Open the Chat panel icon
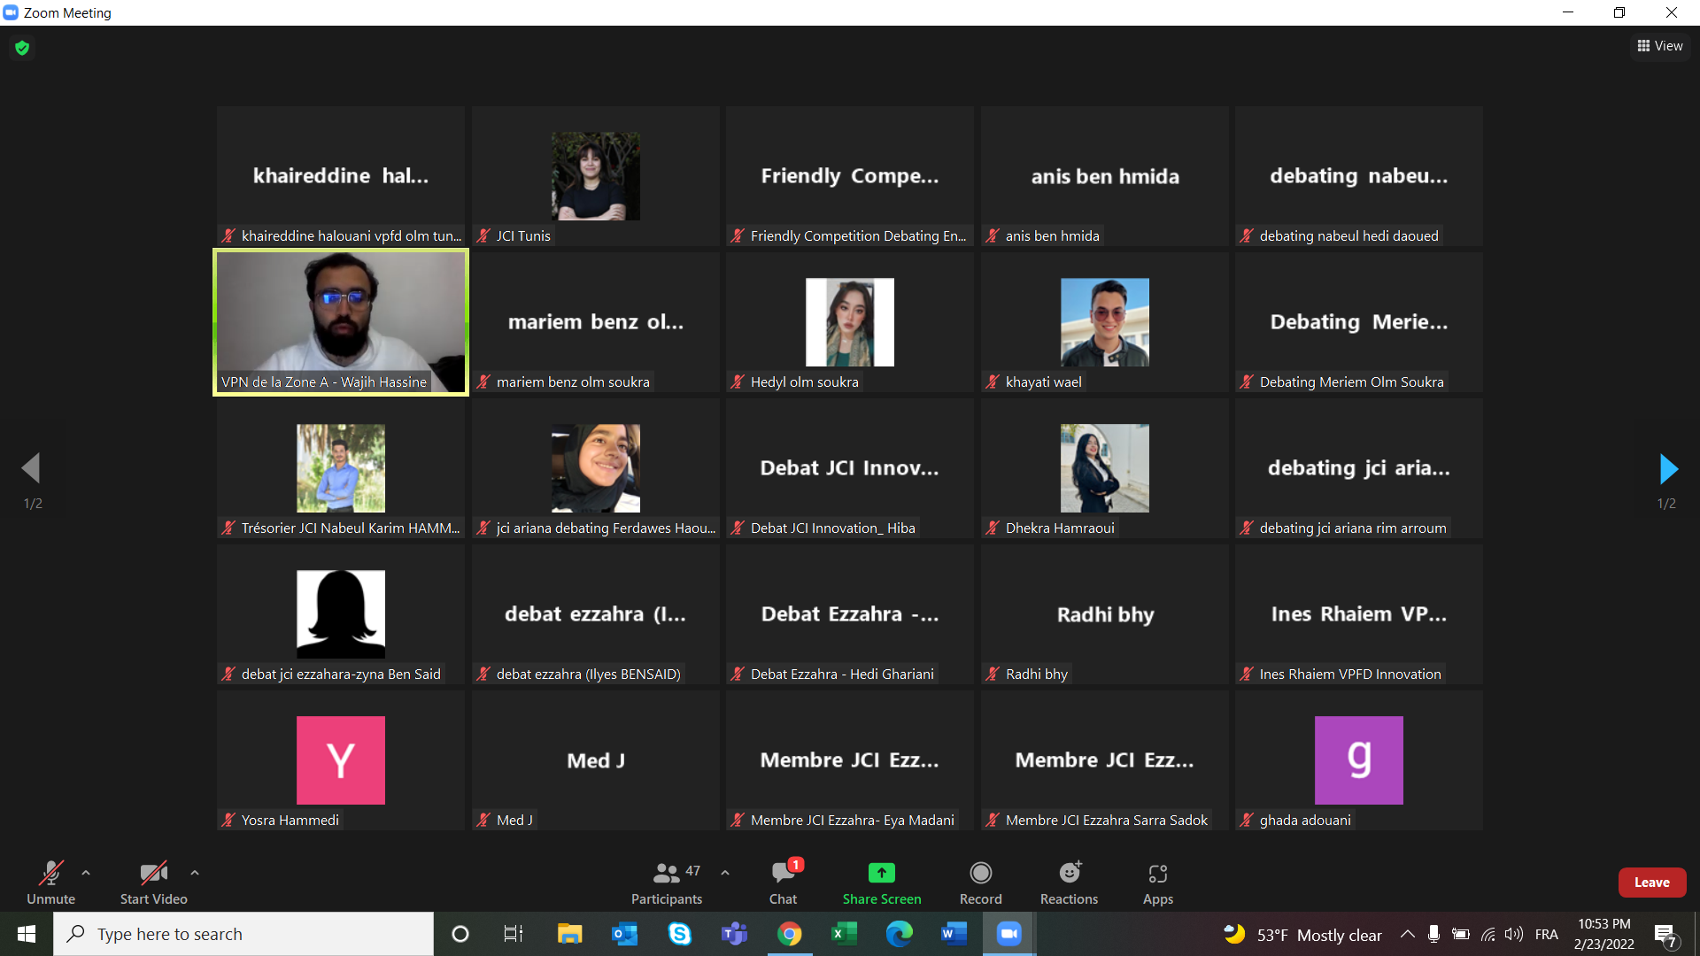 [x=783, y=875]
